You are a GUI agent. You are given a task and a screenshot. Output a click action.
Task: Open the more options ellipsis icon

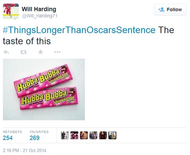click(x=57, y=52)
